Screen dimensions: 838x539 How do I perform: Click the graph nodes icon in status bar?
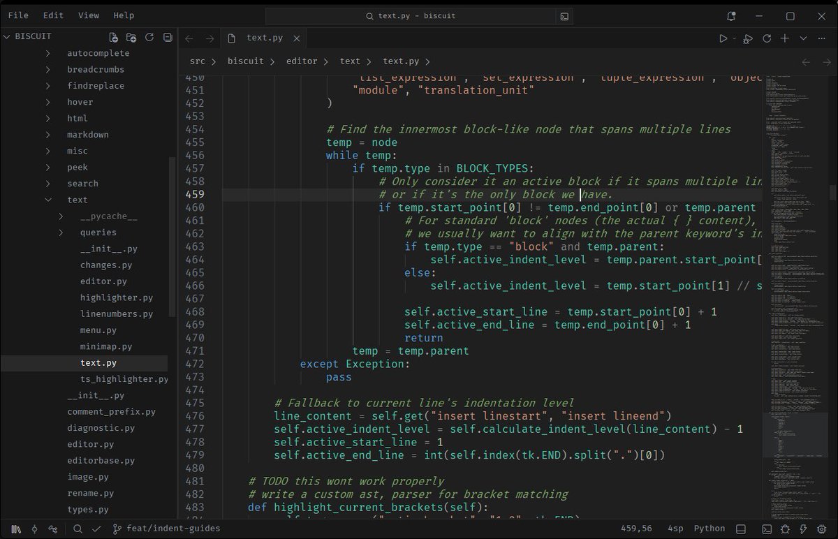pos(52,529)
